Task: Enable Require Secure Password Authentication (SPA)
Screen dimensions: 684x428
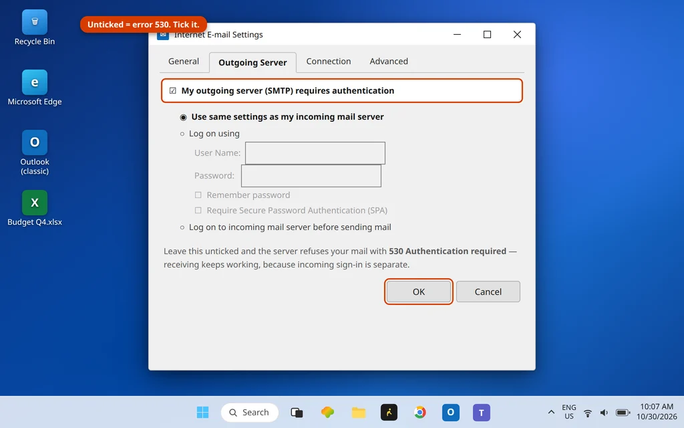Action: [198, 210]
